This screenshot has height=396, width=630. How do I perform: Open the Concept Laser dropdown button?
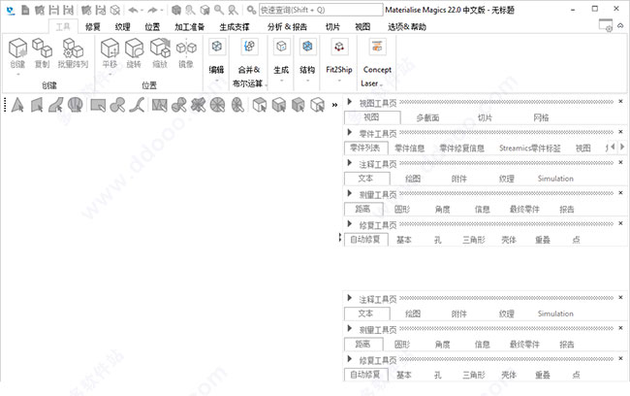pos(377,62)
